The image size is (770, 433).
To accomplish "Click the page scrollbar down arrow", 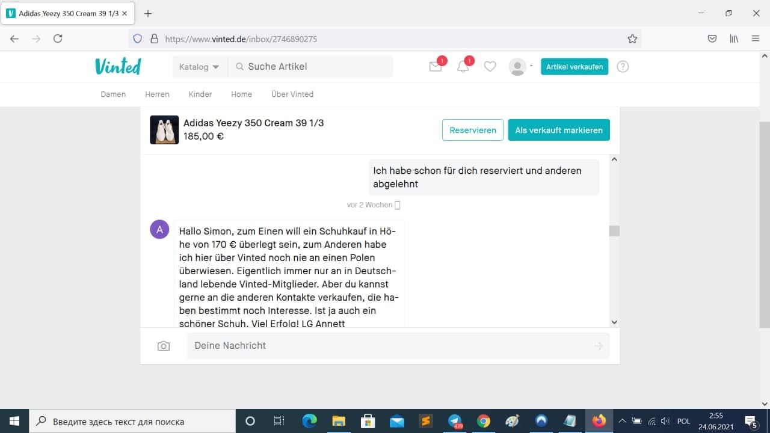I will (765, 404).
